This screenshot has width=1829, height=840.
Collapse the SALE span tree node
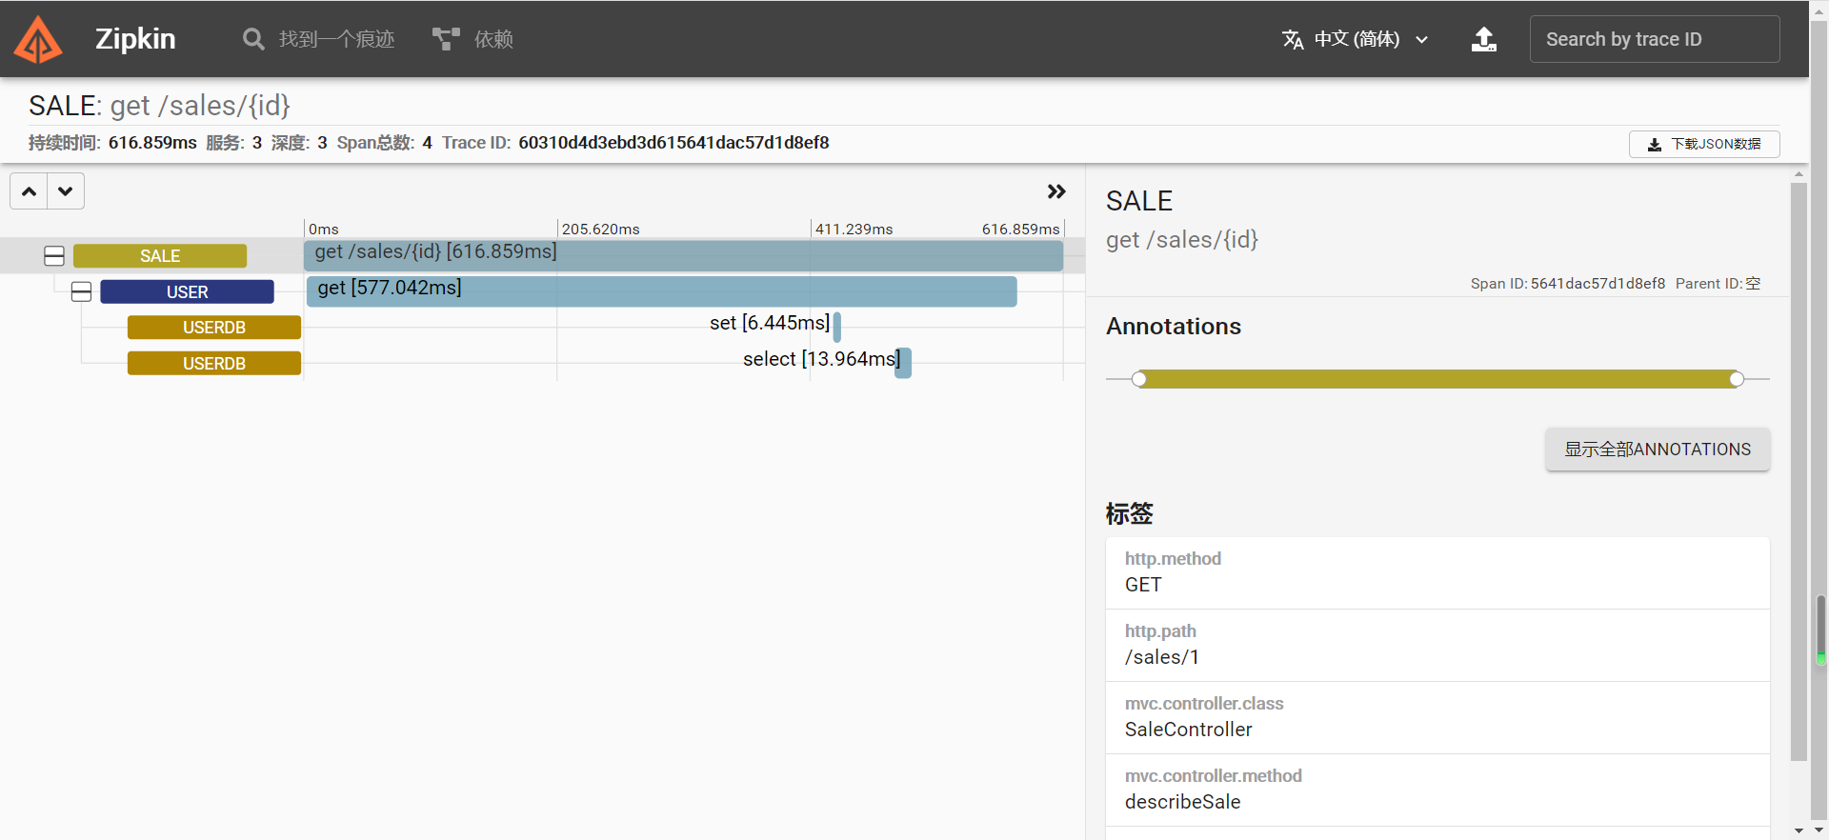click(54, 256)
